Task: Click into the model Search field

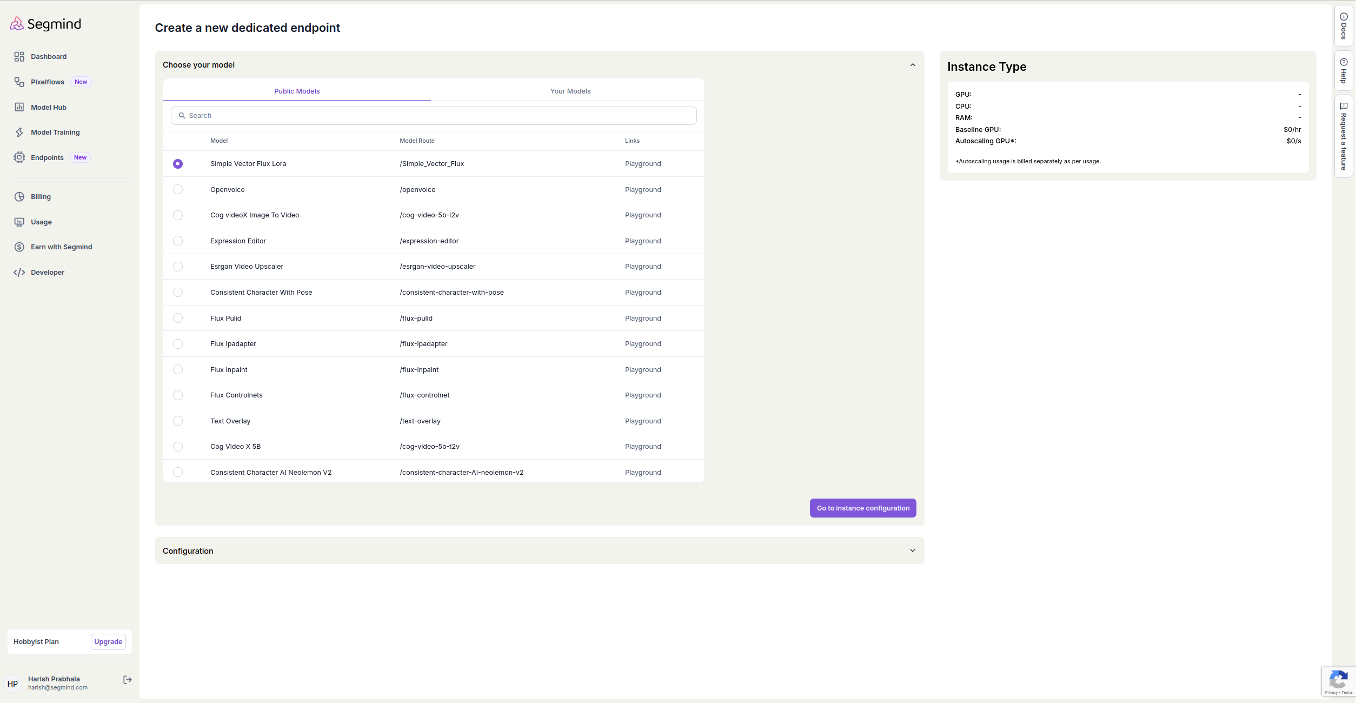Action: point(434,116)
